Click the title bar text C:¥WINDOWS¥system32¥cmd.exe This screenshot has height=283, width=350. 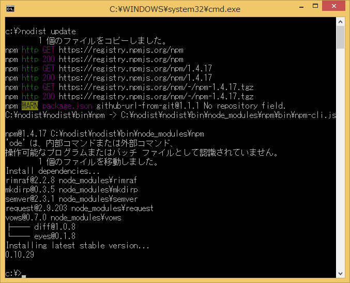click(x=175, y=9)
